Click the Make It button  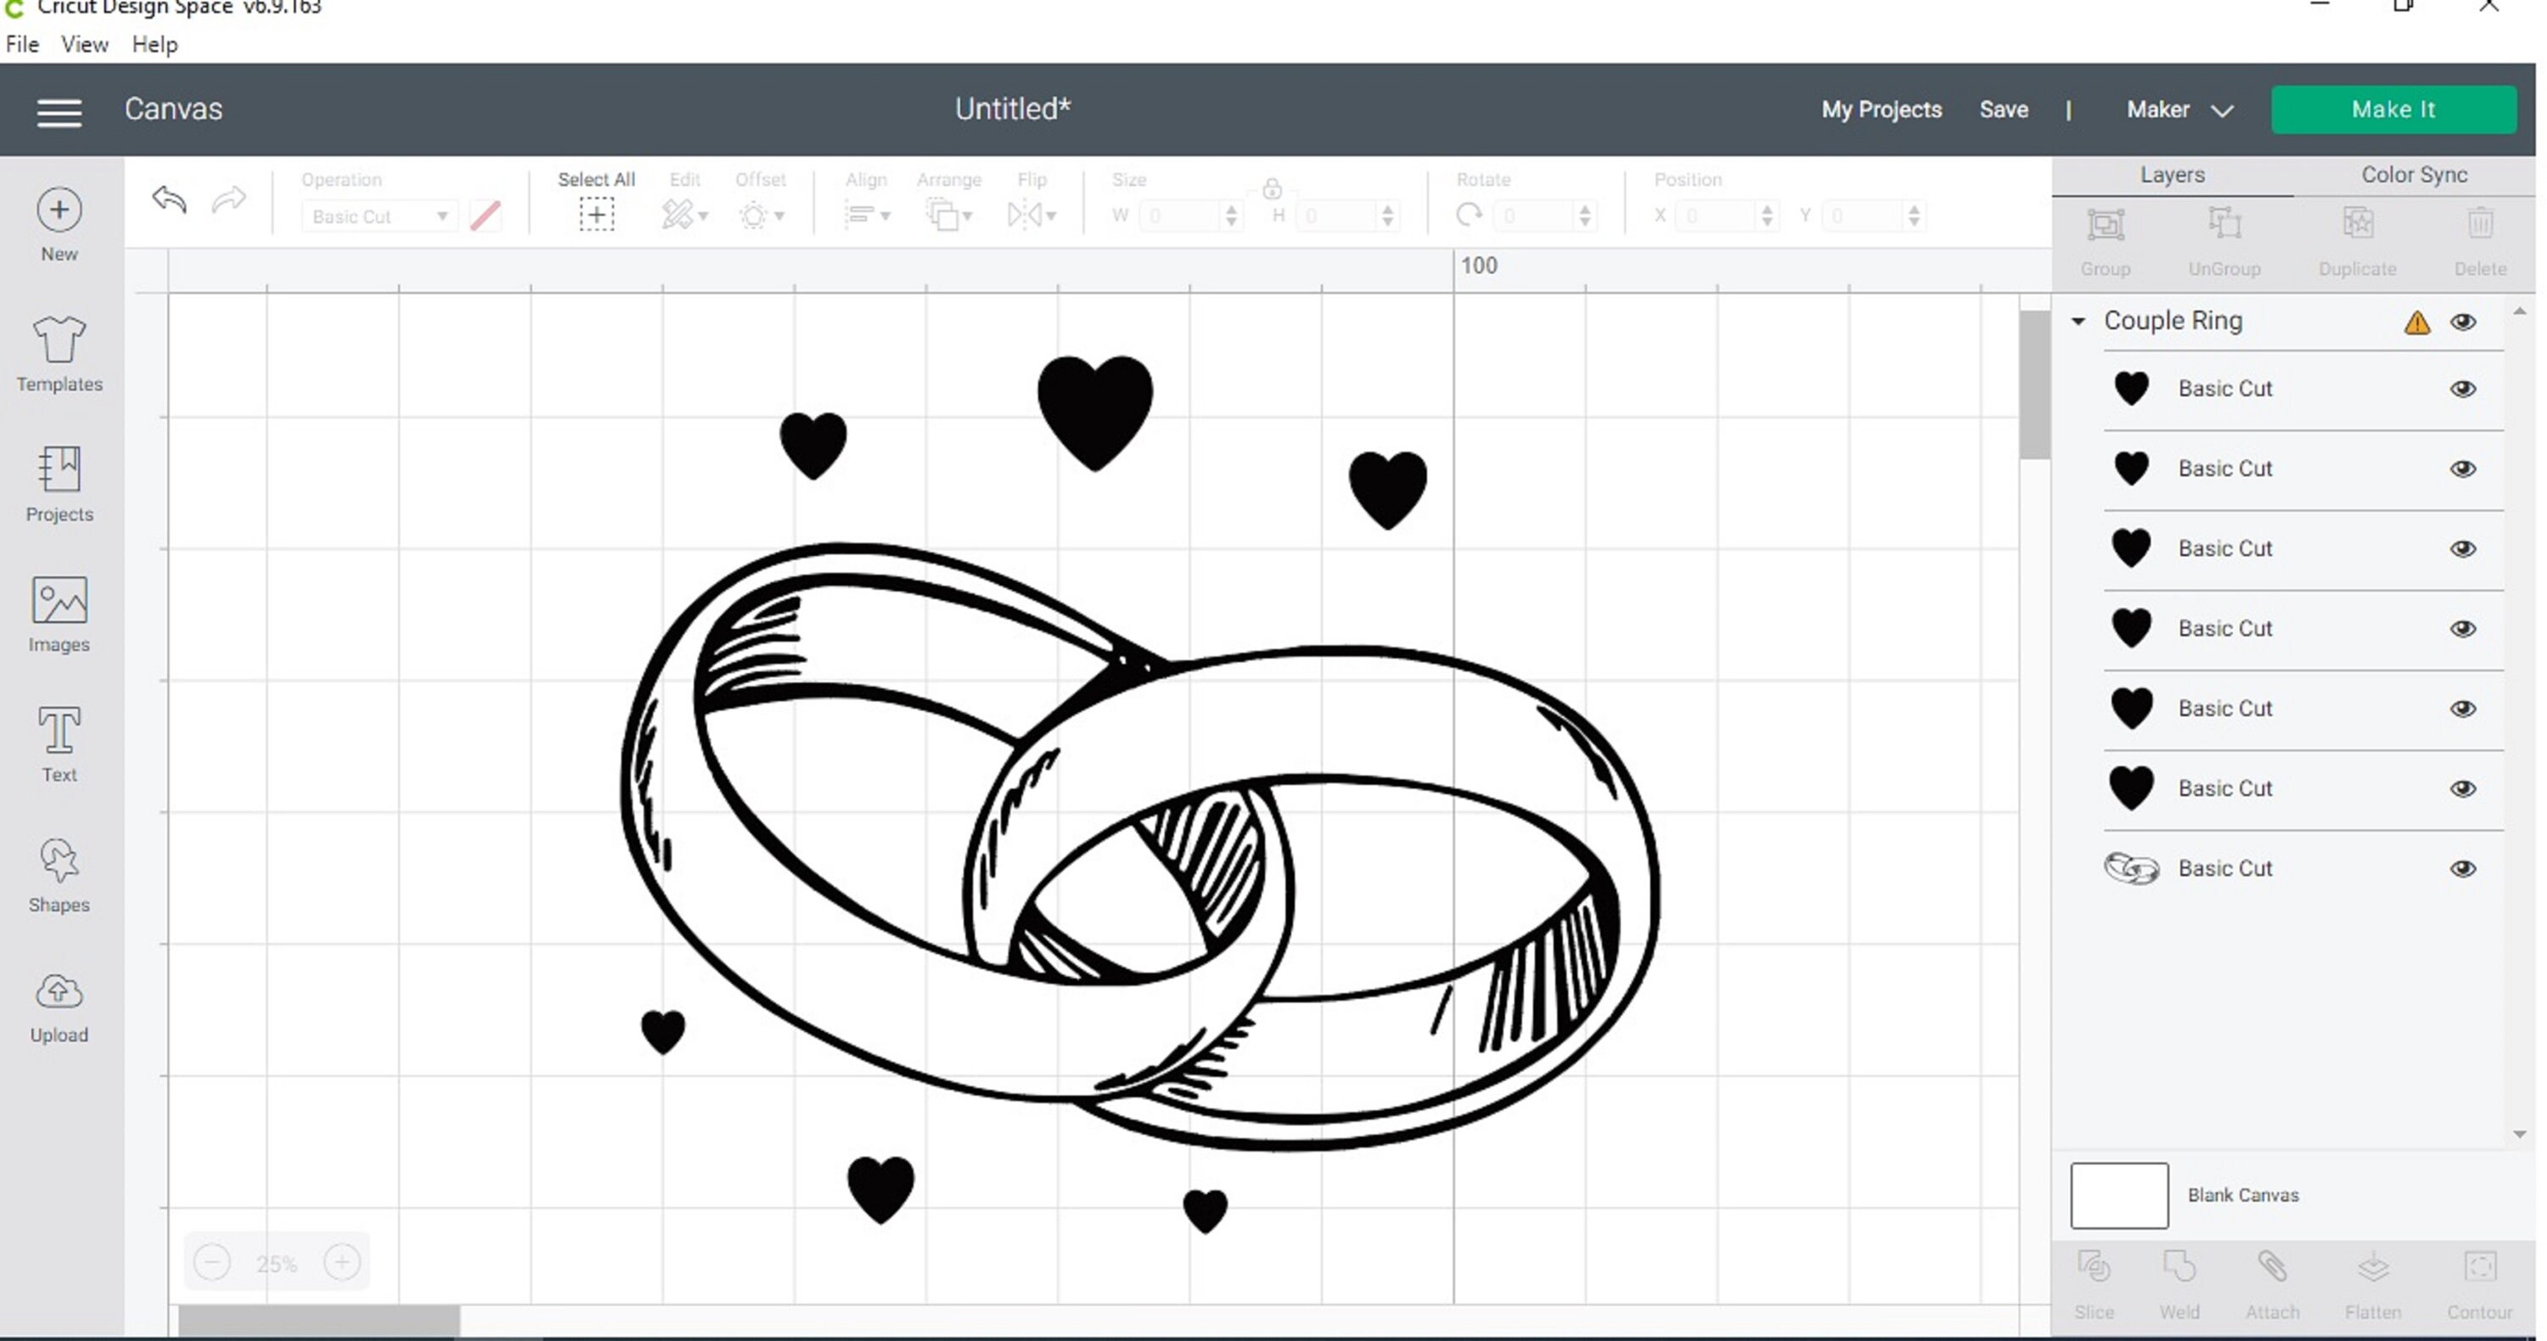2392,109
